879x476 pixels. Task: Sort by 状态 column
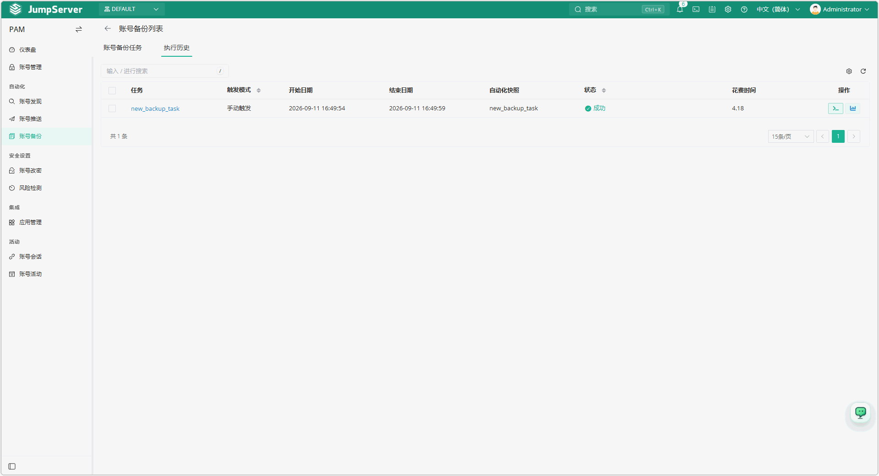click(x=604, y=91)
